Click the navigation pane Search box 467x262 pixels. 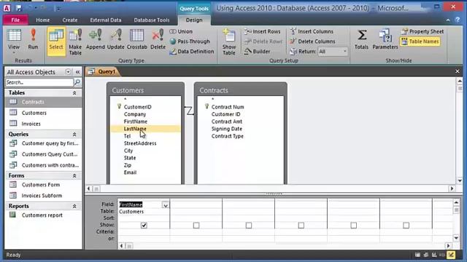point(39,82)
